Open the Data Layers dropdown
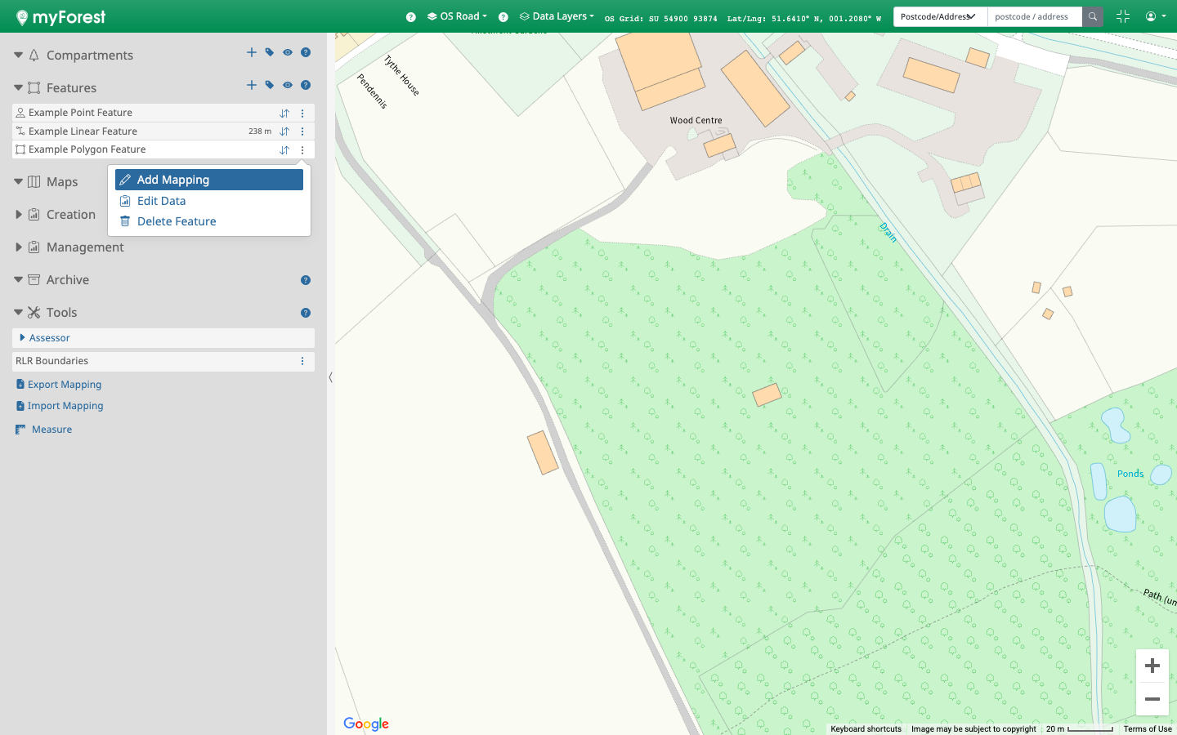The image size is (1177, 735). 557,16
